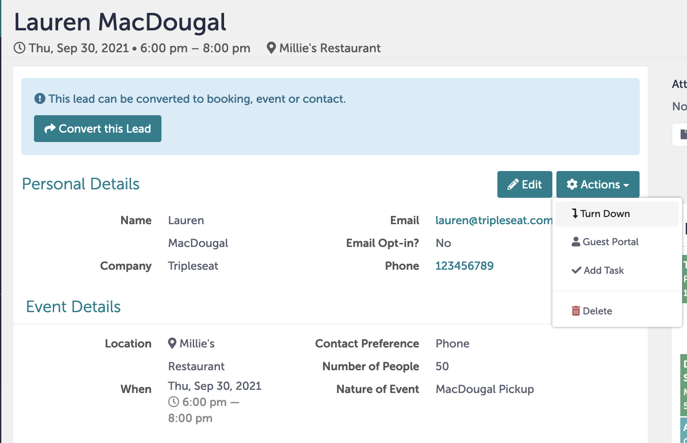The width and height of the screenshot is (687, 443).
Task: Click the map pin icon in header
Action: tap(271, 48)
